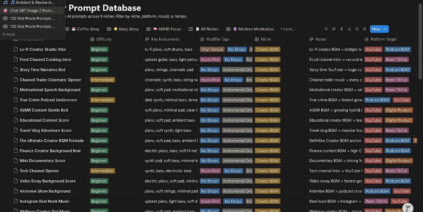This screenshot has height=212, width=423.
Task: Click the AI sparkle icon in toolbar
Action: pos(349,29)
